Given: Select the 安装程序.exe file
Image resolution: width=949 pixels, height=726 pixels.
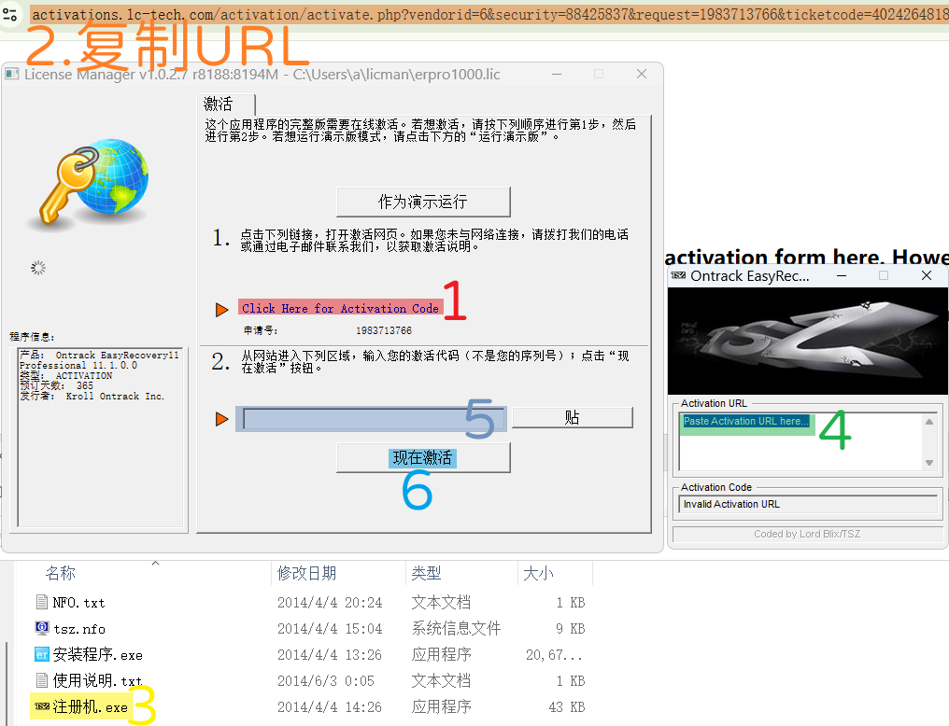Looking at the screenshot, I should pos(97,655).
